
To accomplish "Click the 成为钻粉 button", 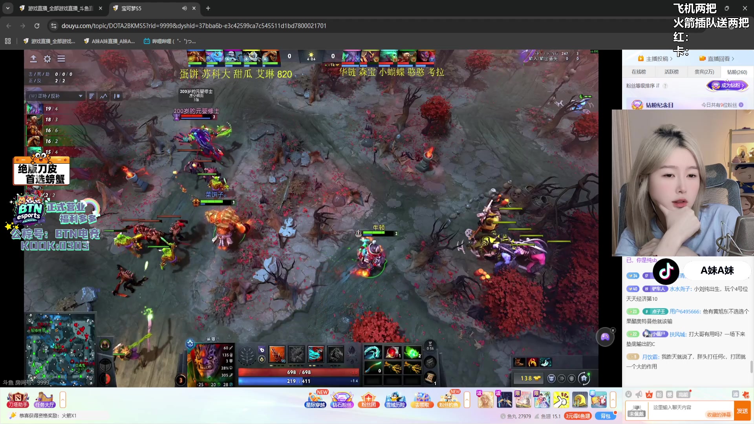I will (x=728, y=86).
